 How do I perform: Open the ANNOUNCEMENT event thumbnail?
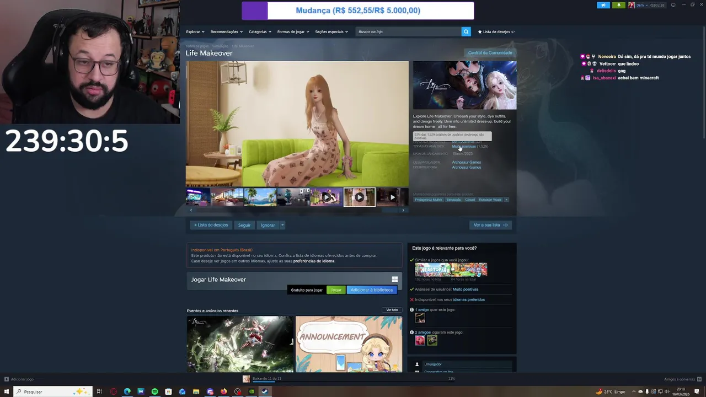[349, 344]
